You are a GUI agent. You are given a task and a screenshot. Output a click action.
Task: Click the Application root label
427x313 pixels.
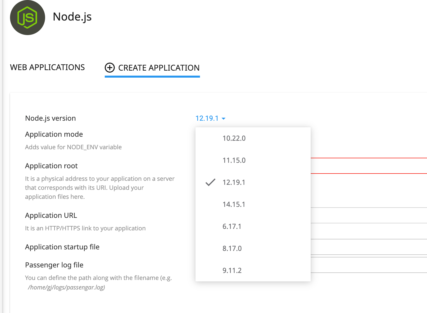pos(51,166)
